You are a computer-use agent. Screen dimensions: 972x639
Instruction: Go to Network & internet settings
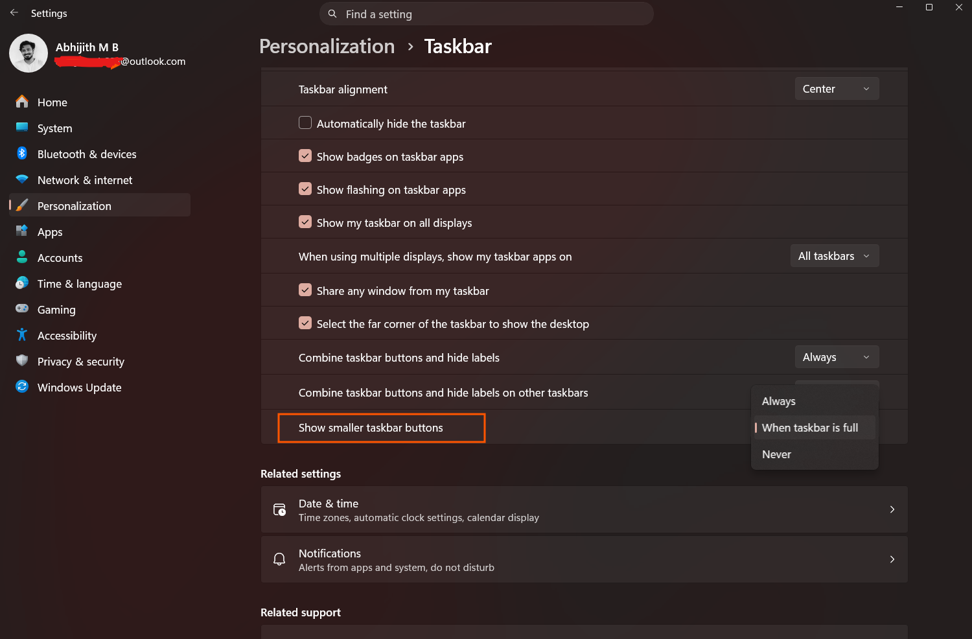(85, 180)
